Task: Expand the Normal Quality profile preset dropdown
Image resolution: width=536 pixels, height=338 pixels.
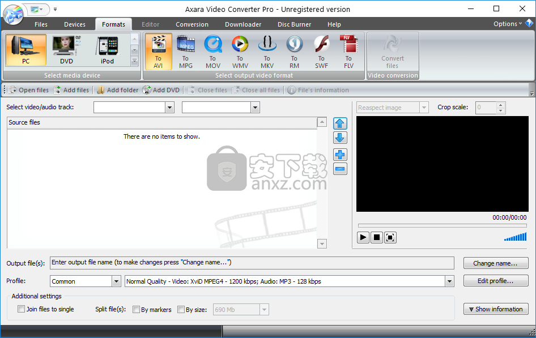Action: point(449,281)
